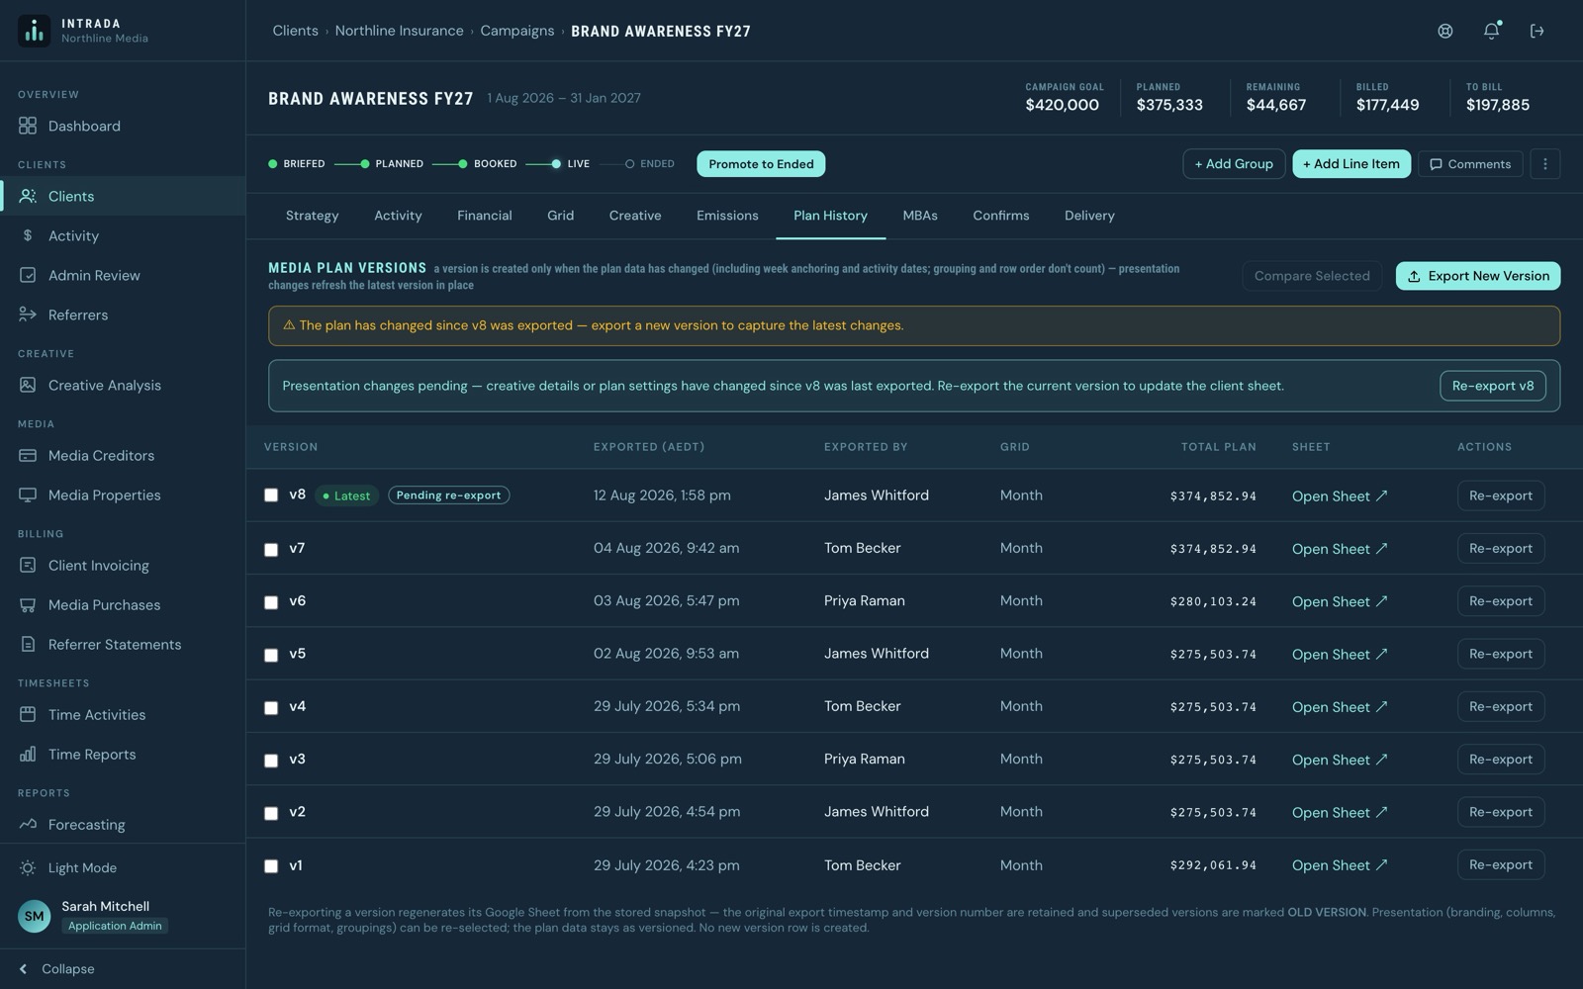Click the Clients people icon
The height and width of the screenshot is (989, 1583).
point(28,196)
